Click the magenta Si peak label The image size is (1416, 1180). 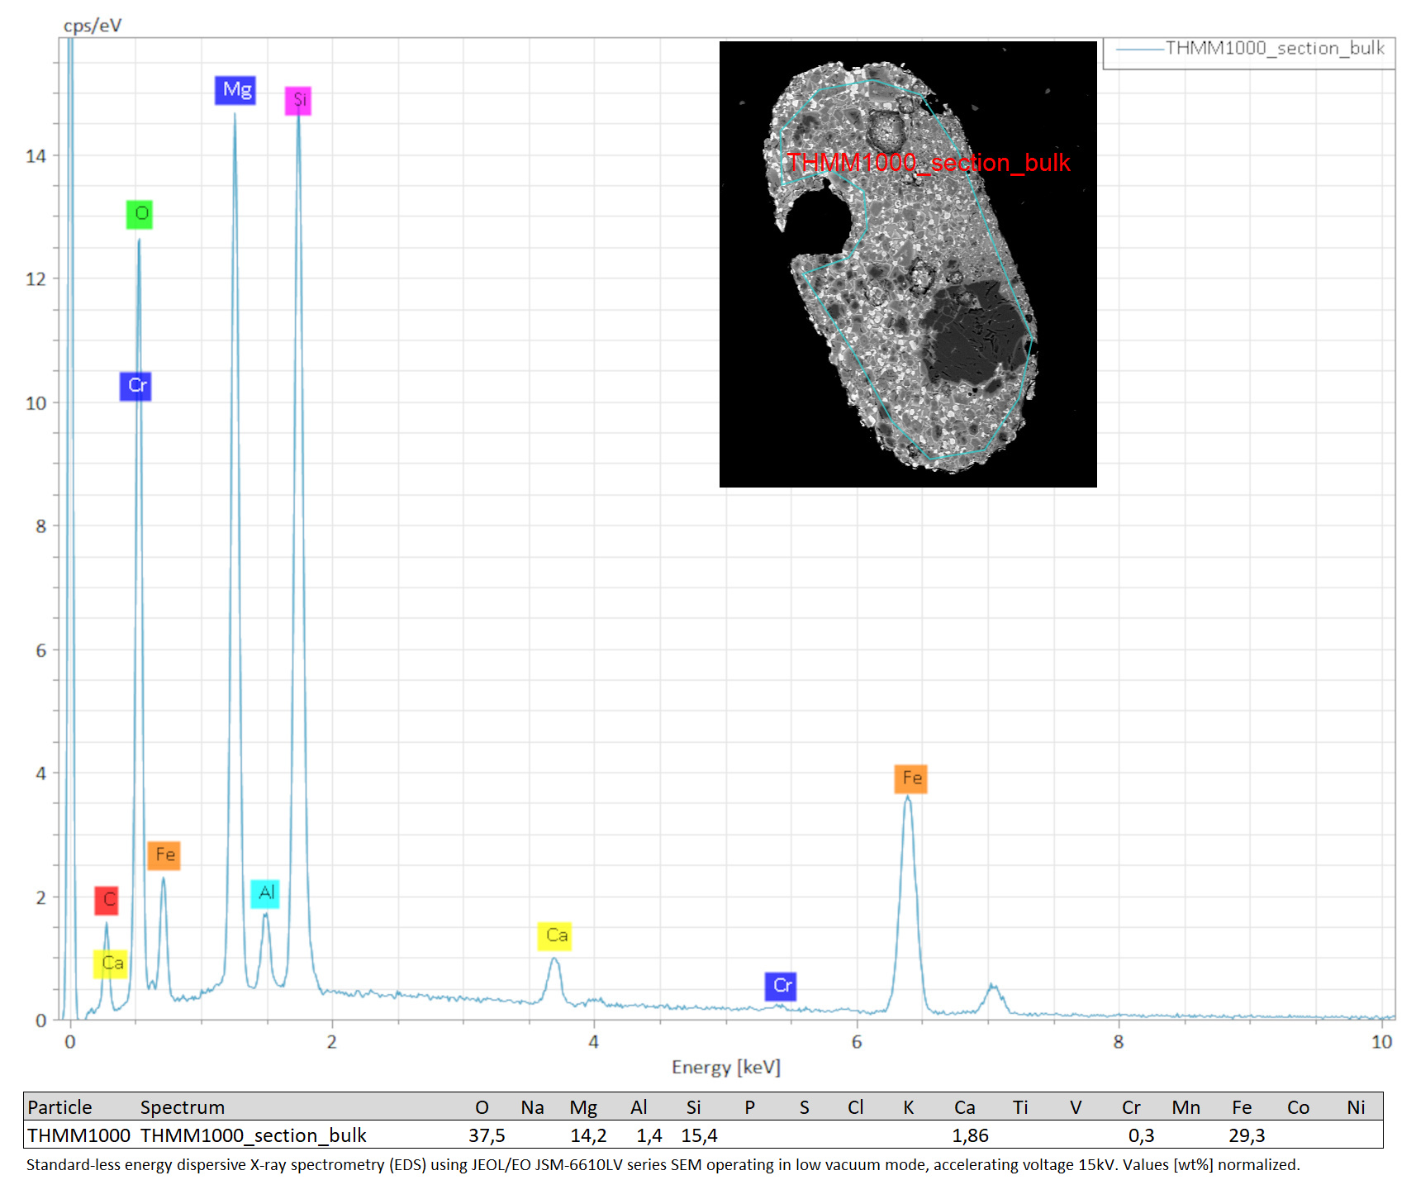tap(298, 101)
